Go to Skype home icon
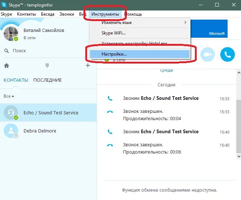Screen dimensions: 241x200 [x=7, y=66]
